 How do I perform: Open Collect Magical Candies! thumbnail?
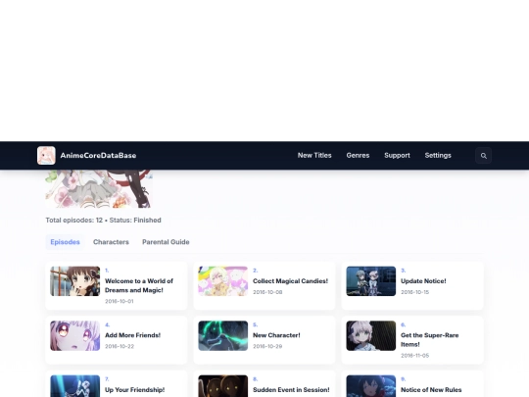223,281
